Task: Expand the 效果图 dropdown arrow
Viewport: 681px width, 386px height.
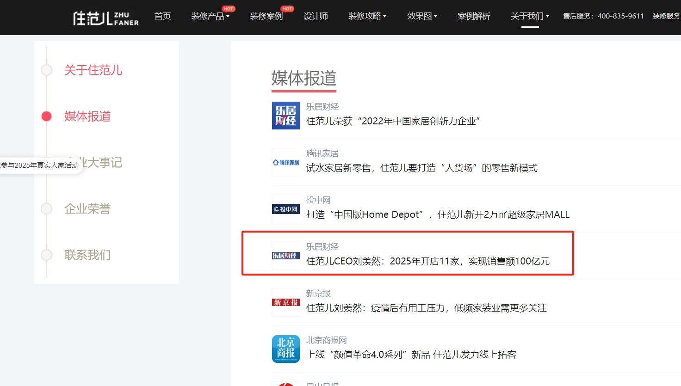Action: pyautogui.click(x=435, y=16)
